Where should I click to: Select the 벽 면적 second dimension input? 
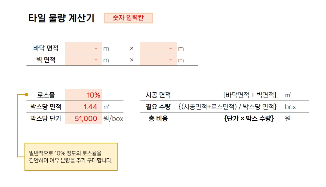pyautogui.click(x=158, y=60)
